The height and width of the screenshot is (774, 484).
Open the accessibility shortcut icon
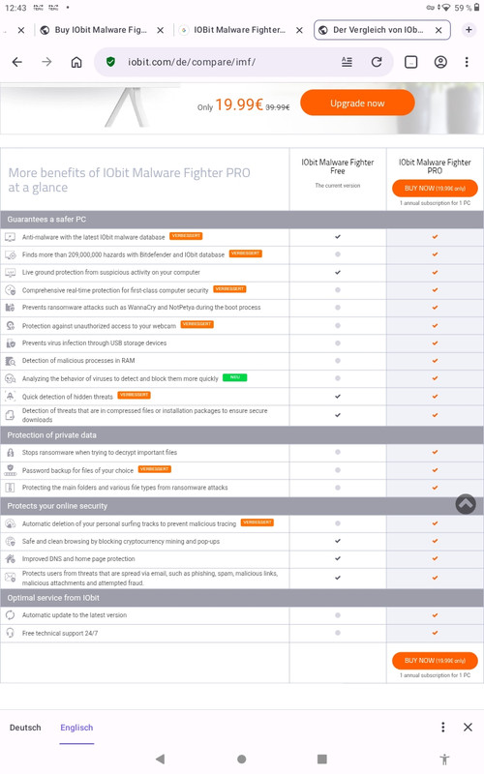(x=444, y=759)
